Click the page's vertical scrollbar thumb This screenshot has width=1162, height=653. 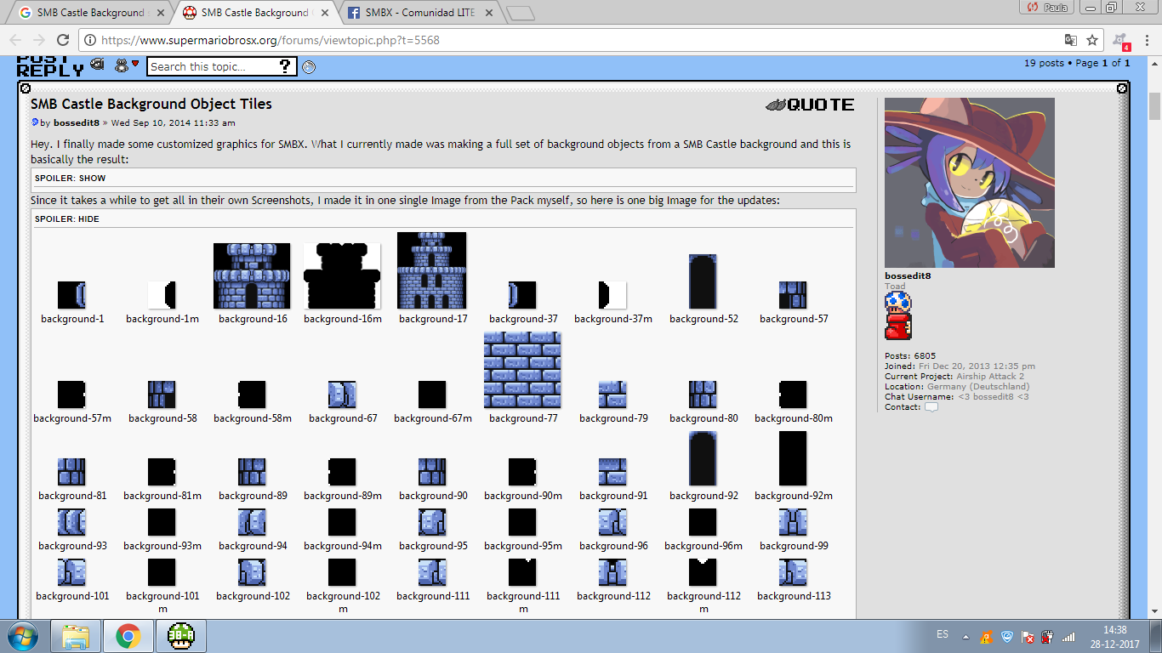coord(1154,107)
